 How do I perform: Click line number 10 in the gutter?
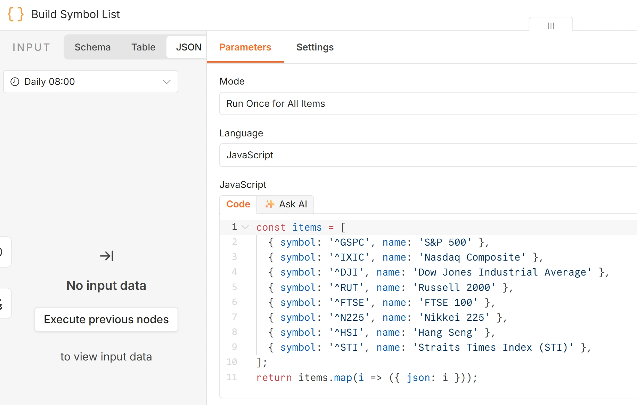pos(232,362)
